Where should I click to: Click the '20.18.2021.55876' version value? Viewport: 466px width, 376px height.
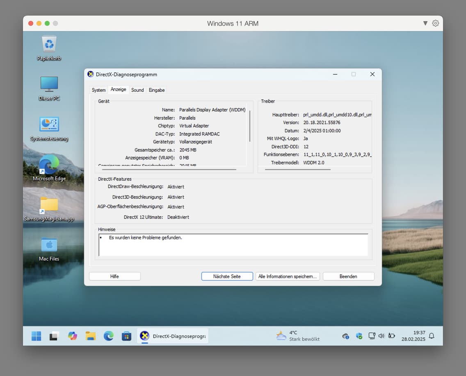322,122
